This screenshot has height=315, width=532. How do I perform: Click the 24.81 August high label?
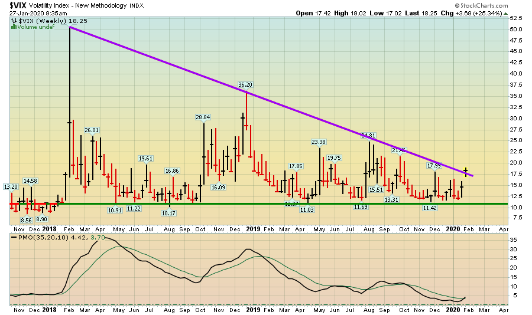(369, 136)
